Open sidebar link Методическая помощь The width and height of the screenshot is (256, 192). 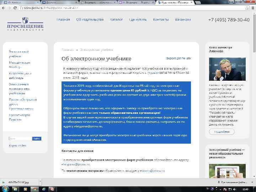[x=20, y=65]
